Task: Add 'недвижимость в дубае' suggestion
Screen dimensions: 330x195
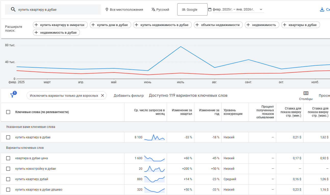Action: click(x=56, y=32)
